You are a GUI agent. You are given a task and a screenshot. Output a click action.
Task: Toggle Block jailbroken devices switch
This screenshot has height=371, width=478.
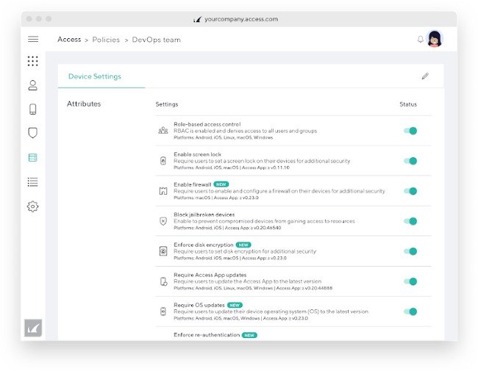pos(410,221)
